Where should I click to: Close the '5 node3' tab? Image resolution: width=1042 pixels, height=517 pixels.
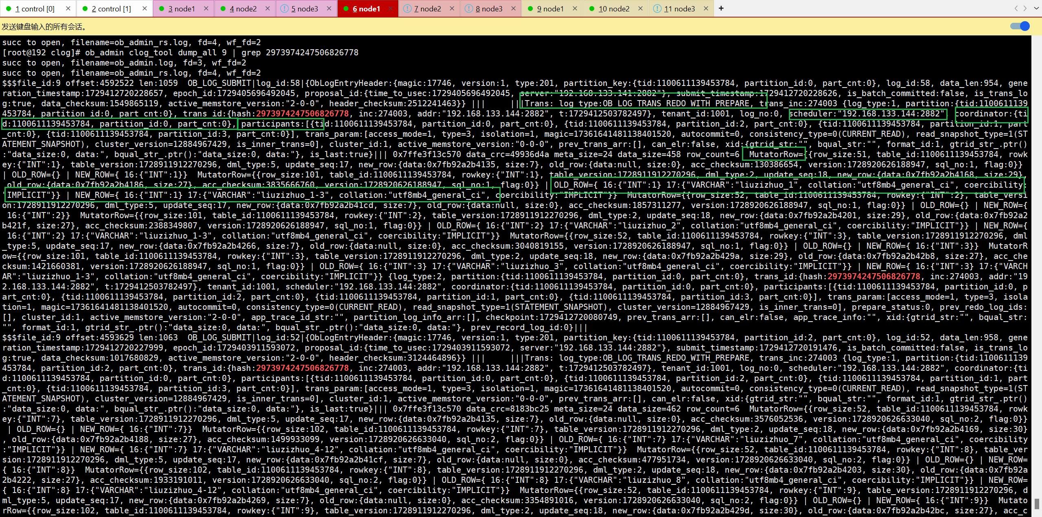click(x=329, y=8)
